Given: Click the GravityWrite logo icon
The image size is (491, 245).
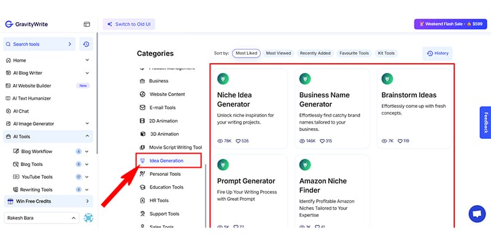Looking at the screenshot, I should tap(9, 24).
